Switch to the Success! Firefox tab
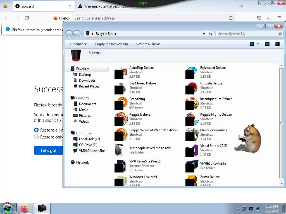286x214 pixels. [x=44, y=6]
